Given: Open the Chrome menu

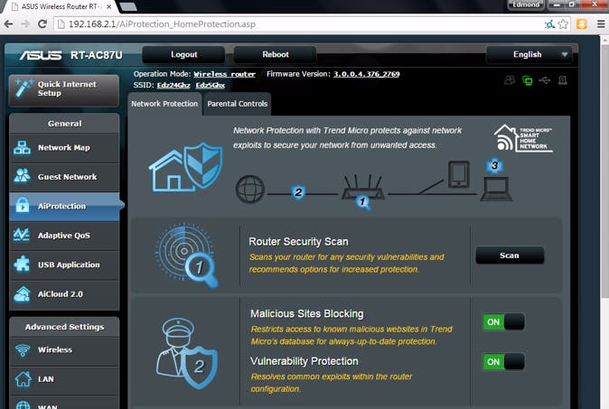Looking at the screenshot, I should (601, 24).
